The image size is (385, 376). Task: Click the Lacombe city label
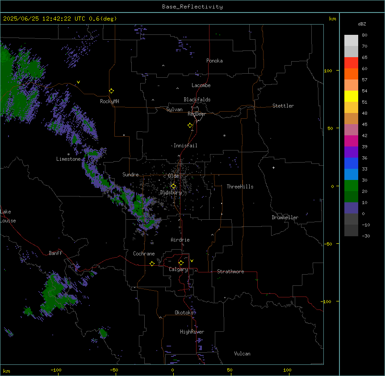click(201, 85)
